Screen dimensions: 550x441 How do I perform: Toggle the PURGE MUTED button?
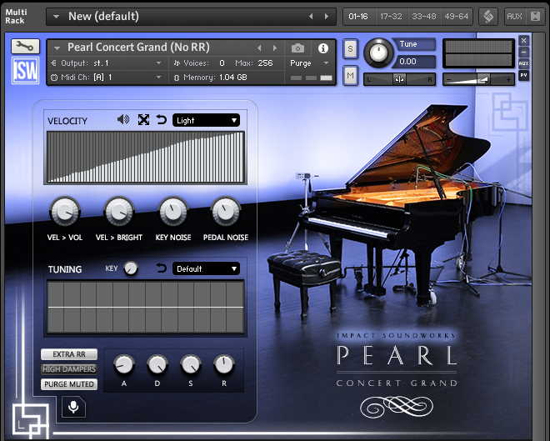pos(69,384)
